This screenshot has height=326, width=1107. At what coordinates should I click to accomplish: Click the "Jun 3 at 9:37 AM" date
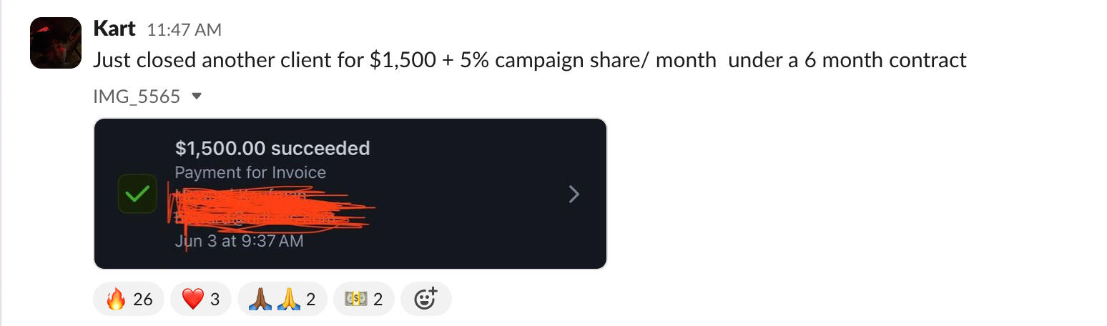(x=239, y=241)
